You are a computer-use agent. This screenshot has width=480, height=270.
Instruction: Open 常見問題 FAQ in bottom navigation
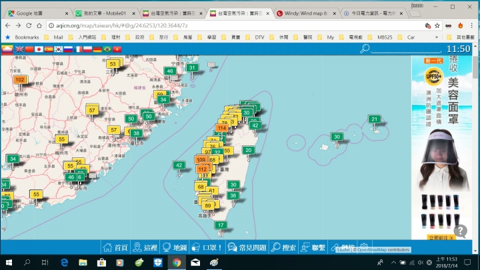247,247
